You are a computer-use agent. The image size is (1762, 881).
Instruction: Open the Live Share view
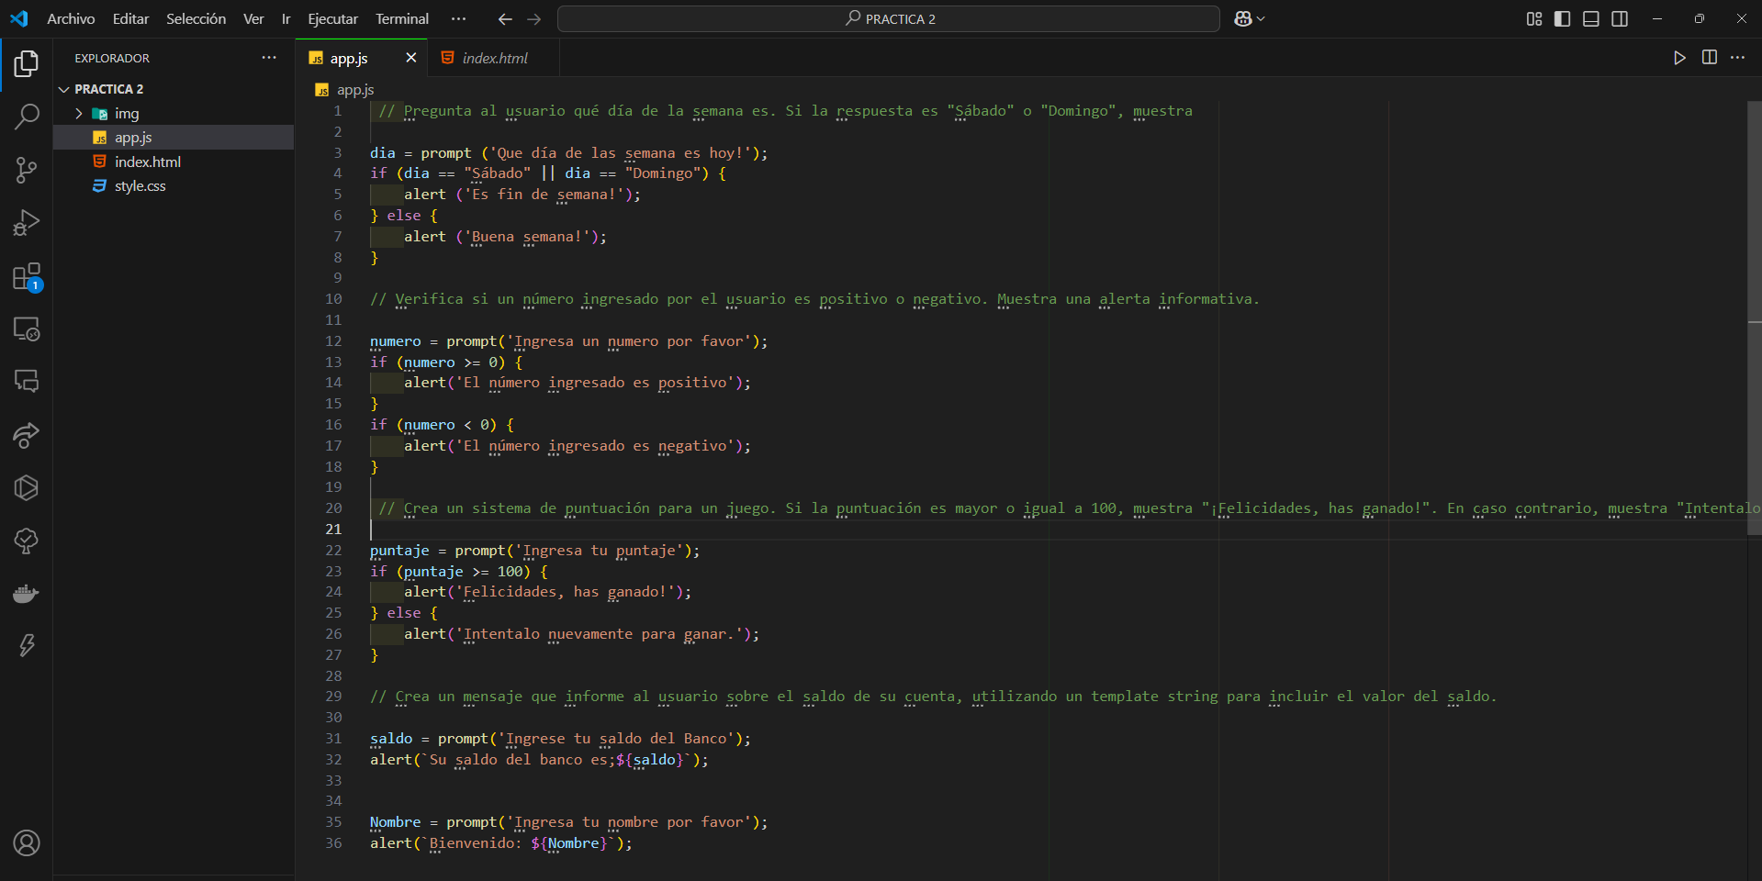(27, 435)
